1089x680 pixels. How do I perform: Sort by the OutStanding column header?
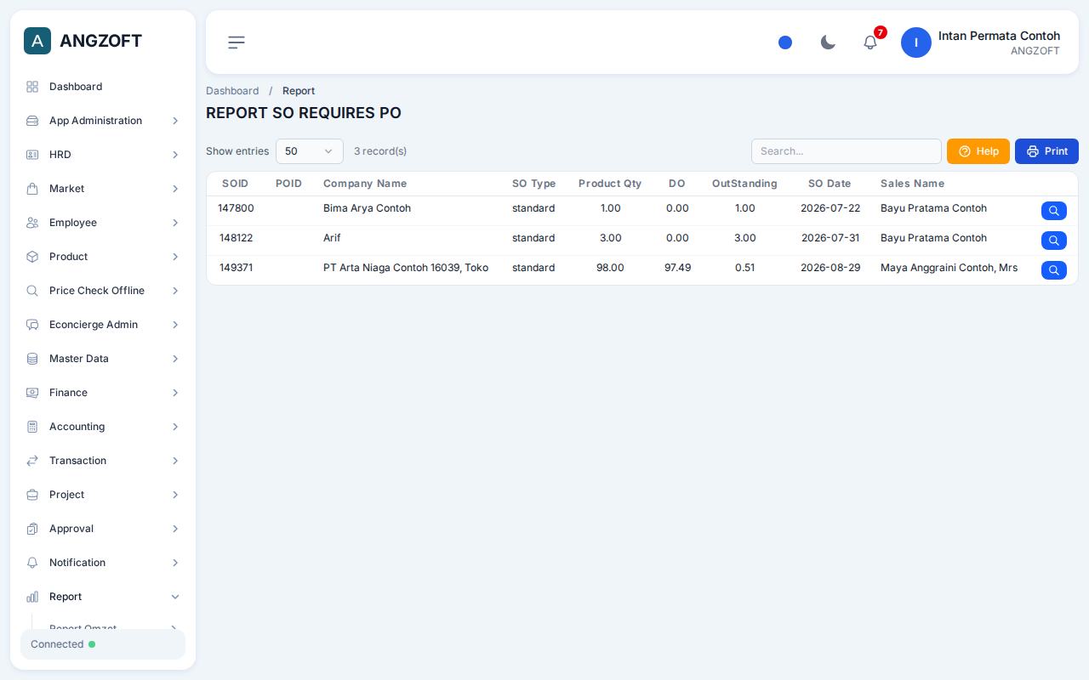tap(744, 184)
